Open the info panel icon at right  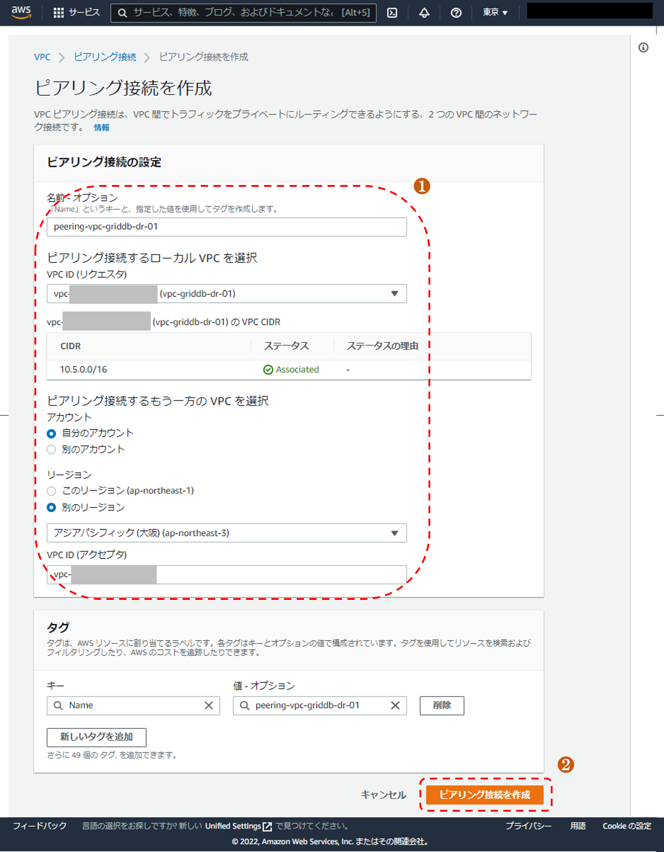(643, 48)
